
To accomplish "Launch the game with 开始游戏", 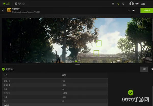I will pos(147,10).
